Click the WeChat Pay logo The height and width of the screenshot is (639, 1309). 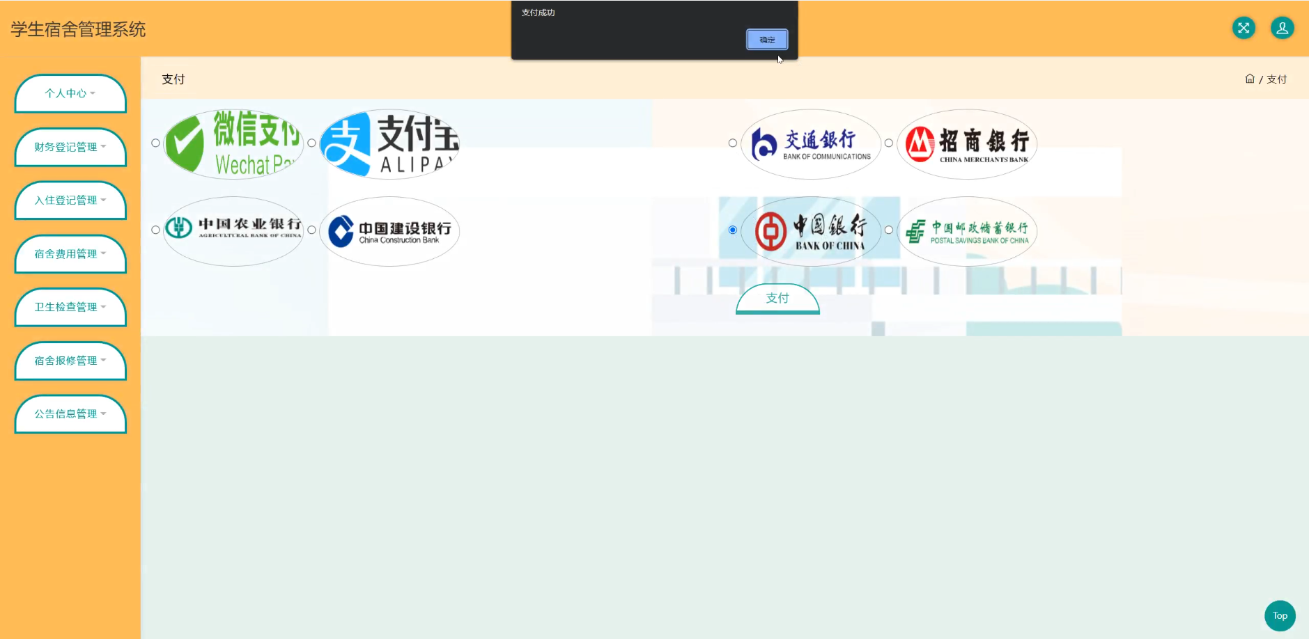(x=233, y=143)
